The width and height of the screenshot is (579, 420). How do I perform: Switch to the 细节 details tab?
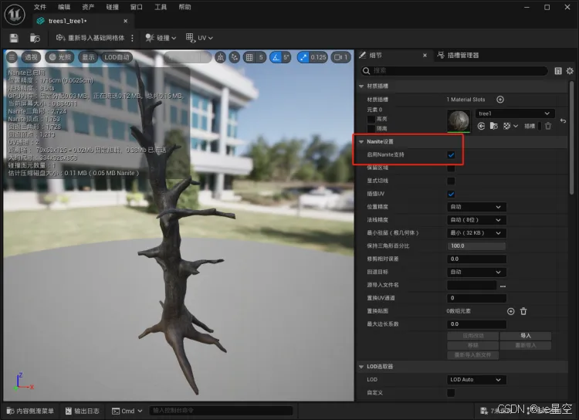point(375,56)
